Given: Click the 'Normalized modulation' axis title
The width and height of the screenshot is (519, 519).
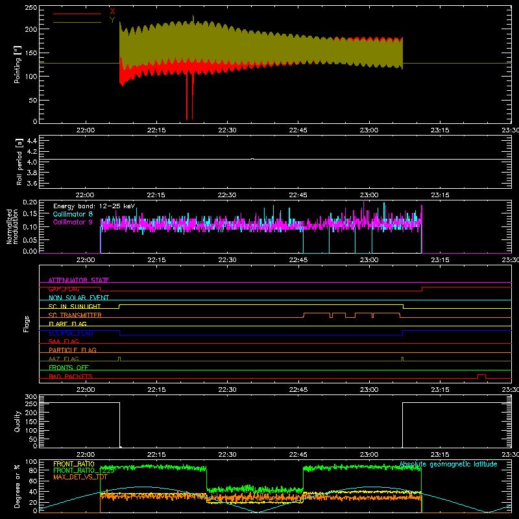Looking at the screenshot, I should pos(13,226).
